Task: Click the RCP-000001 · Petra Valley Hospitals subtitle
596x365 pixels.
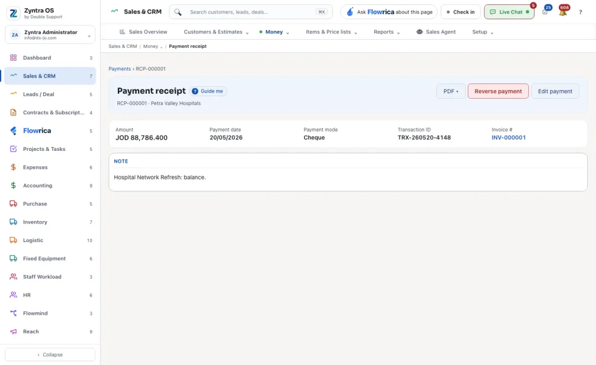Action: (x=159, y=104)
